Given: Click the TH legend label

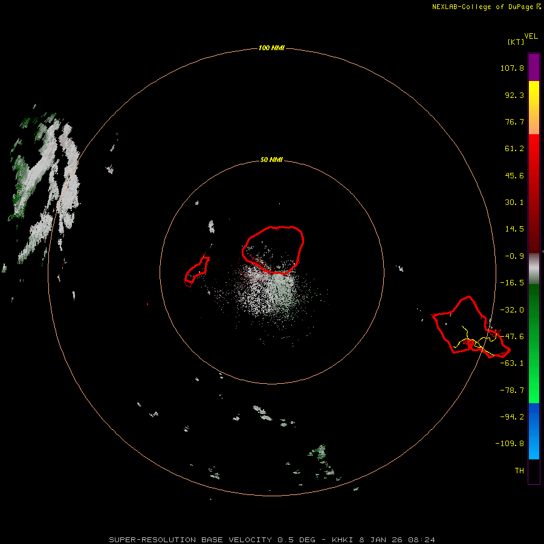Looking at the screenshot, I should point(519,470).
